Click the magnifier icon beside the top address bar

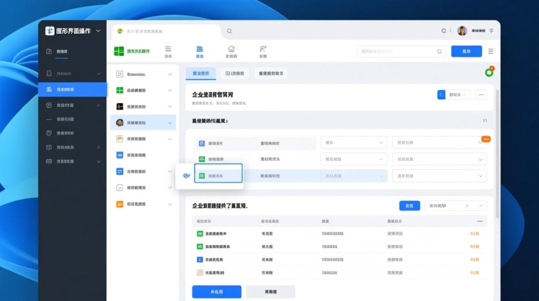tap(229, 31)
